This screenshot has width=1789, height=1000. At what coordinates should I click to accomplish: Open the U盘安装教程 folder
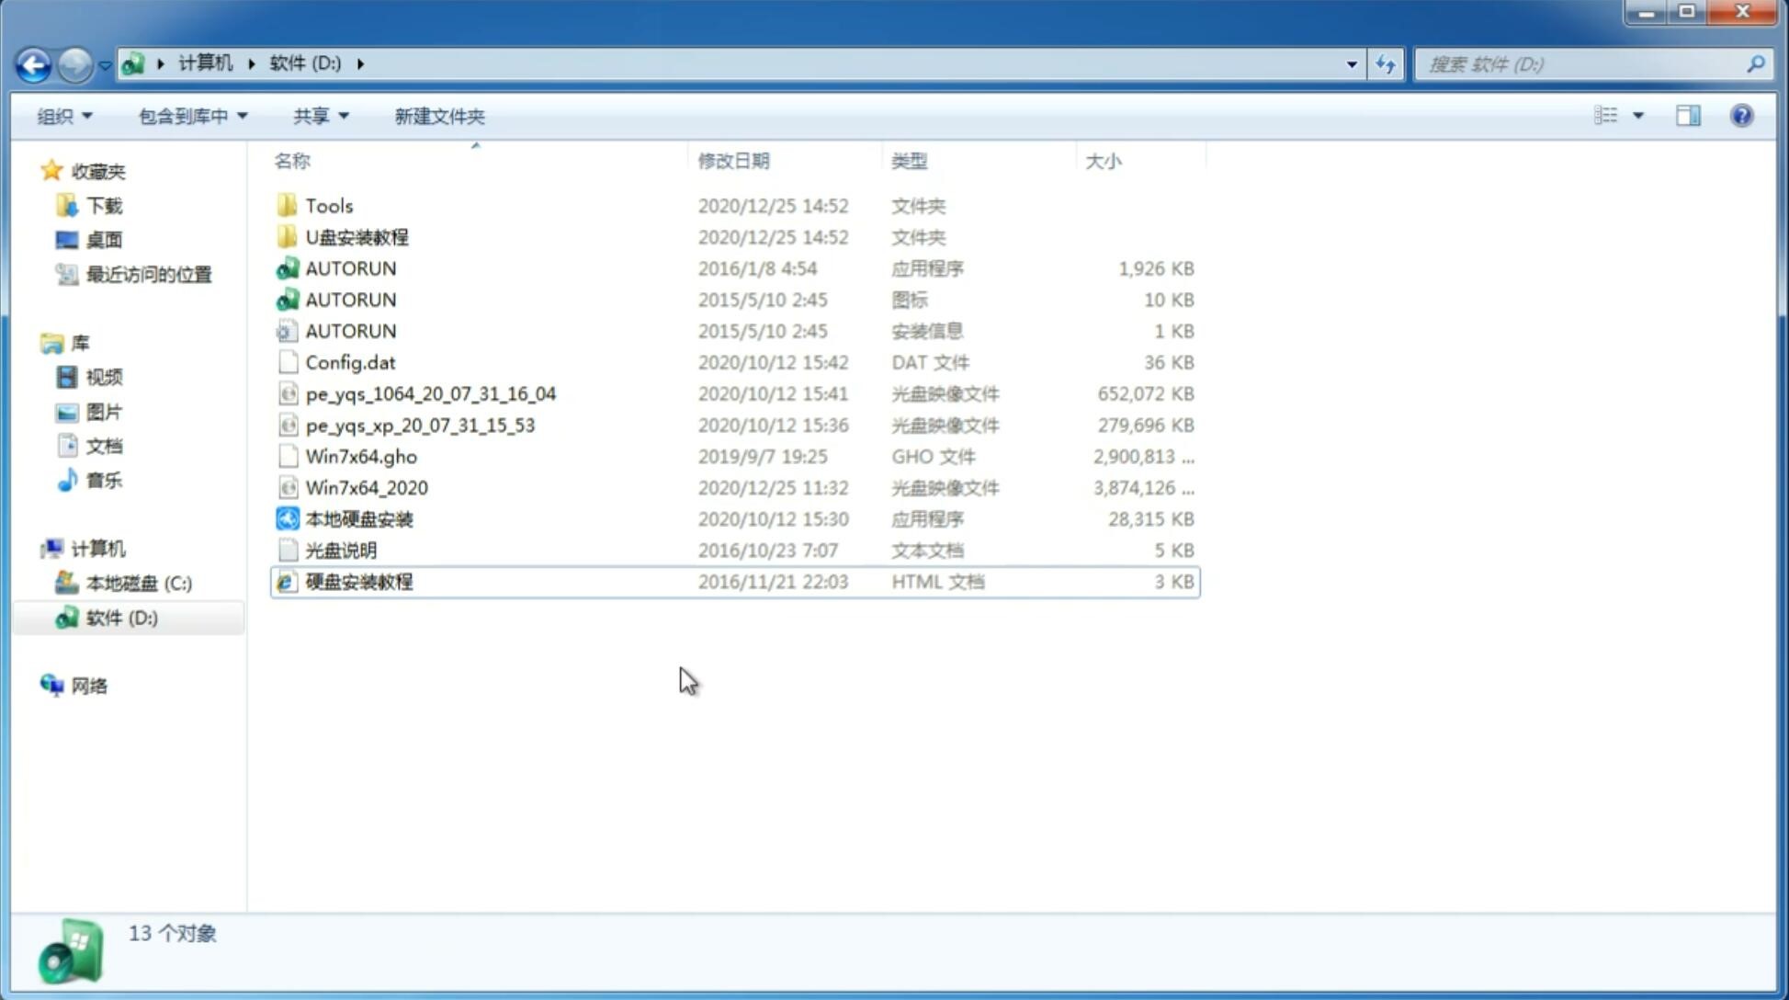click(x=357, y=236)
